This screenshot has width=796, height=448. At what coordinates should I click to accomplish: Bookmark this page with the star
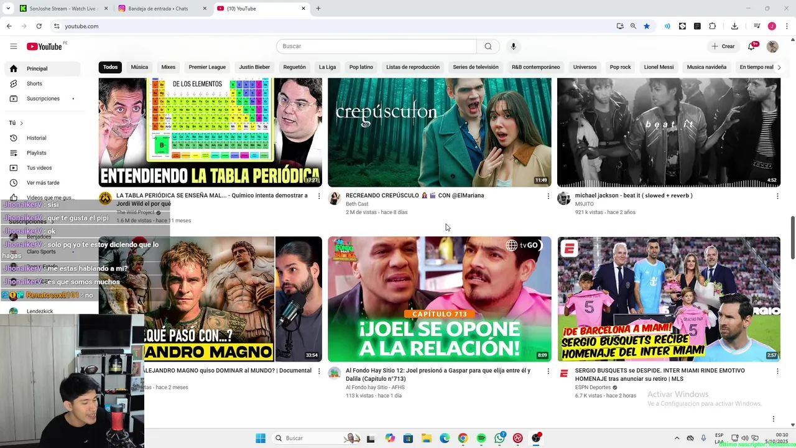pos(647,26)
